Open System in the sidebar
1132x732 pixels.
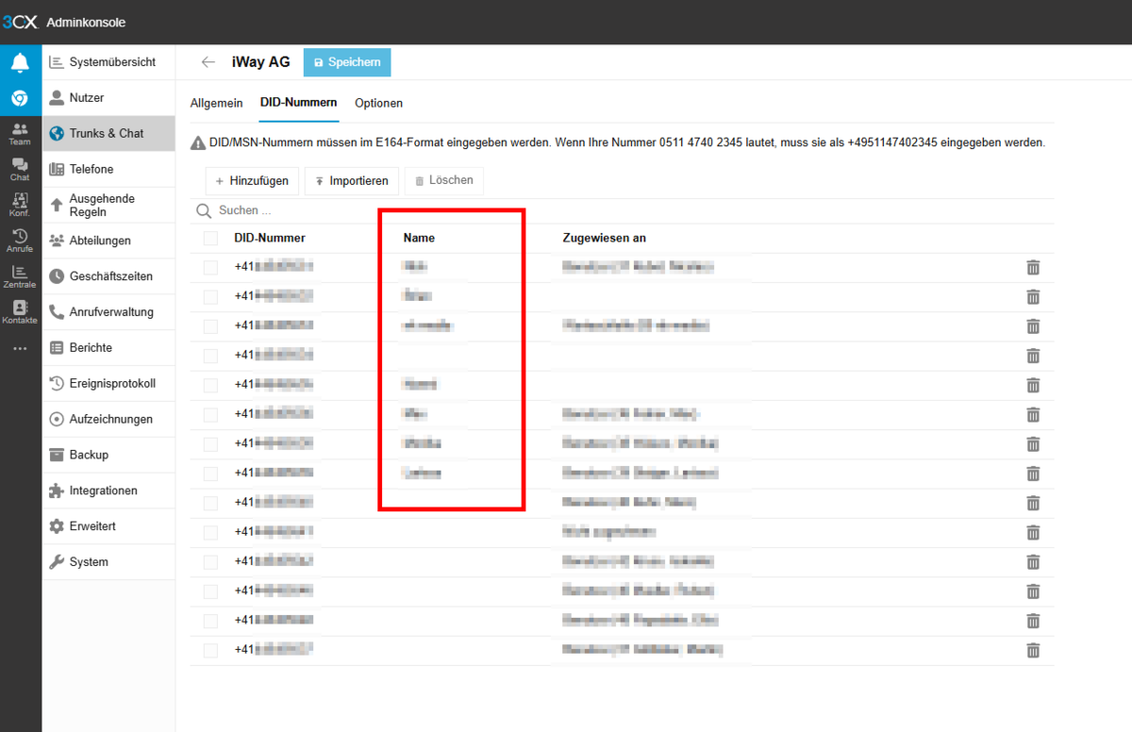(x=108, y=562)
